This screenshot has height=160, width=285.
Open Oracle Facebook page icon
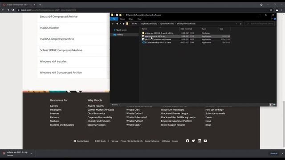coord(187,141)
